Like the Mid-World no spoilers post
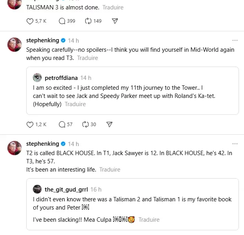Screen dimensions: 244x235 (x=30, y=124)
